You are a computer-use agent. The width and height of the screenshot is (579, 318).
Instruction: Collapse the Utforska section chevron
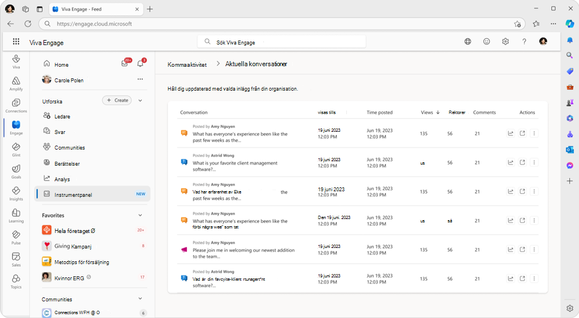click(140, 100)
